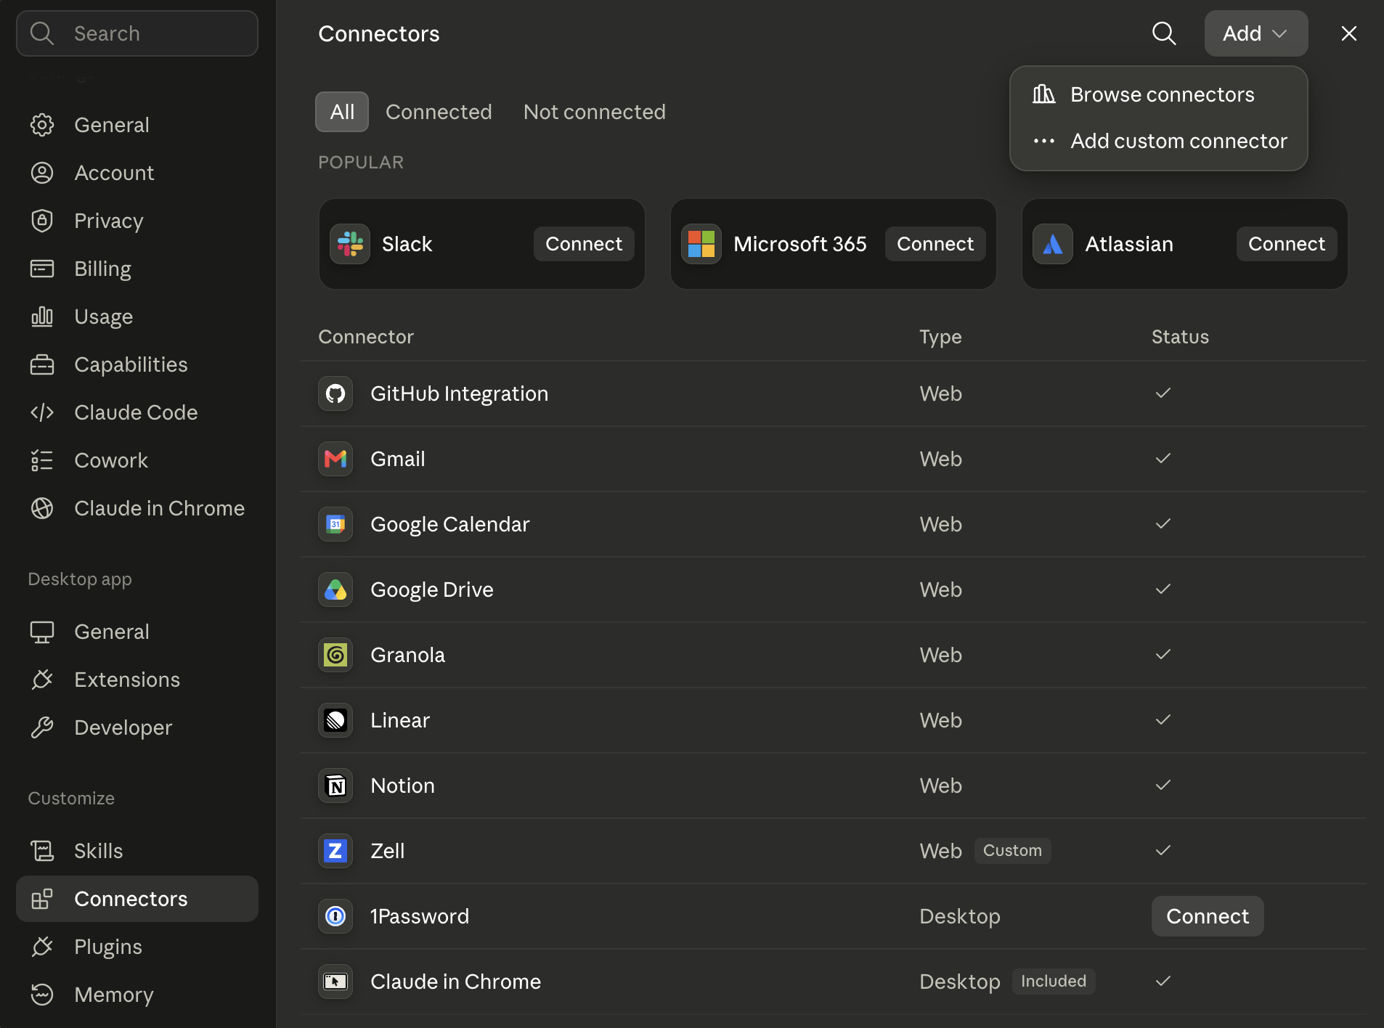Click the Custom badge on Zell row
This screenshot has width=1384, height=1028.
point(1012,850)
